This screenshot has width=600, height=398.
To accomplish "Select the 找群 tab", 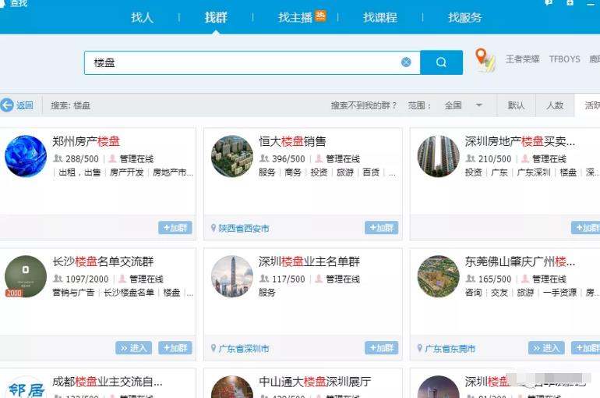I will pos(216,18).
